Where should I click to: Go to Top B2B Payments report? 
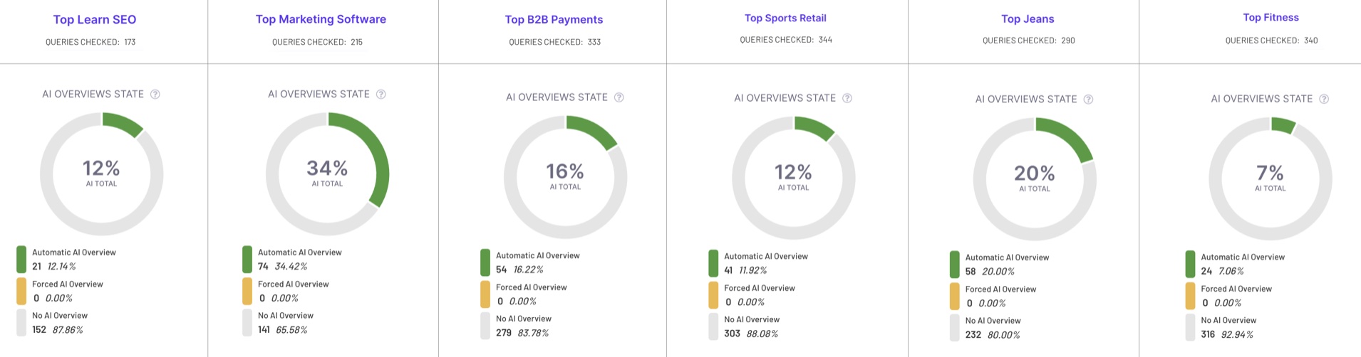(554, 20)
